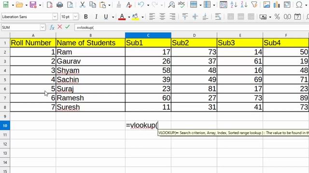Click the Name Box field
This screenshot has height=173, width=309.
(20, 27)
